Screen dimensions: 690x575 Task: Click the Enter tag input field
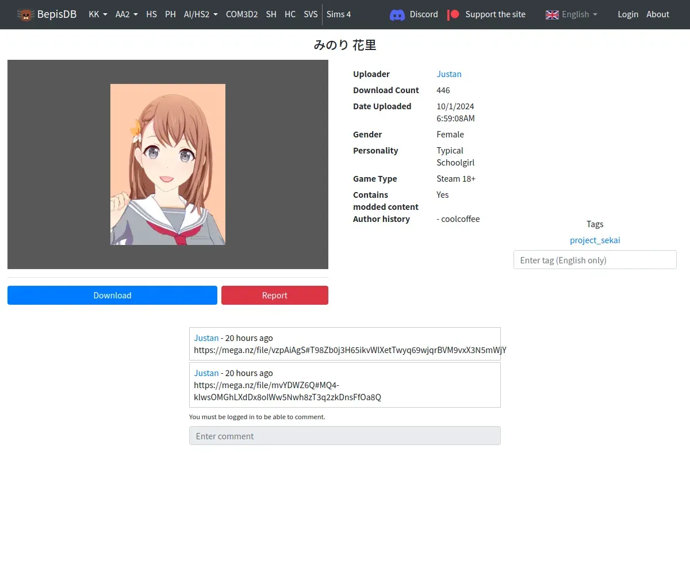(x=595, y=260)
